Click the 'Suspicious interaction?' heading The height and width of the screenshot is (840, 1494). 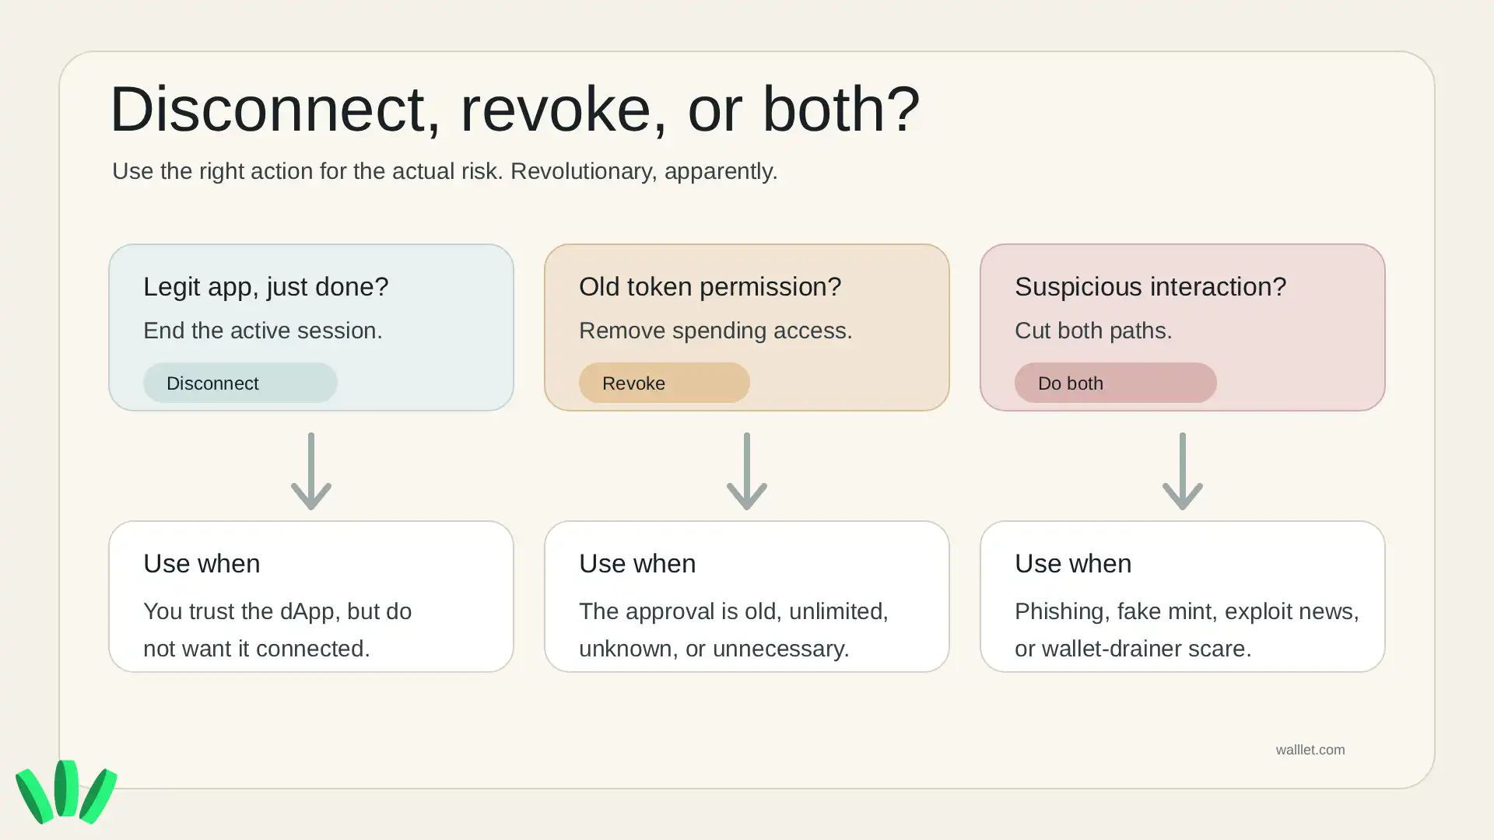[x=1150, y=287]
